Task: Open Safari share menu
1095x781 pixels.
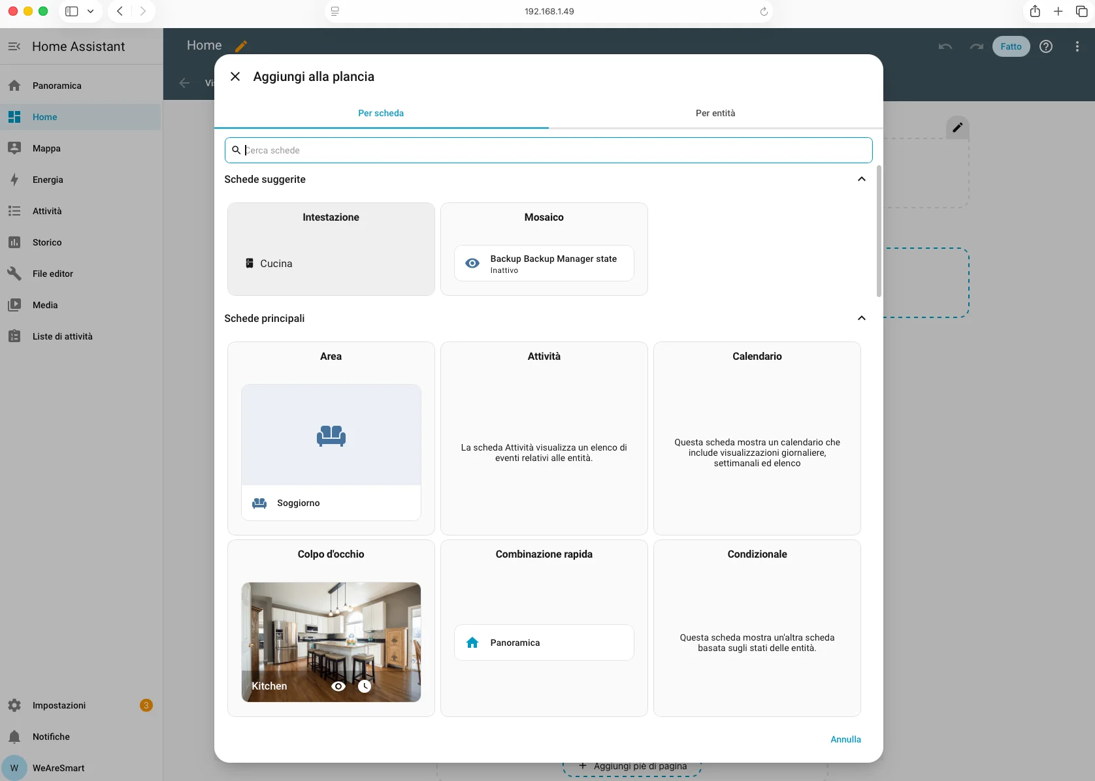Action: coord(1035,11)
